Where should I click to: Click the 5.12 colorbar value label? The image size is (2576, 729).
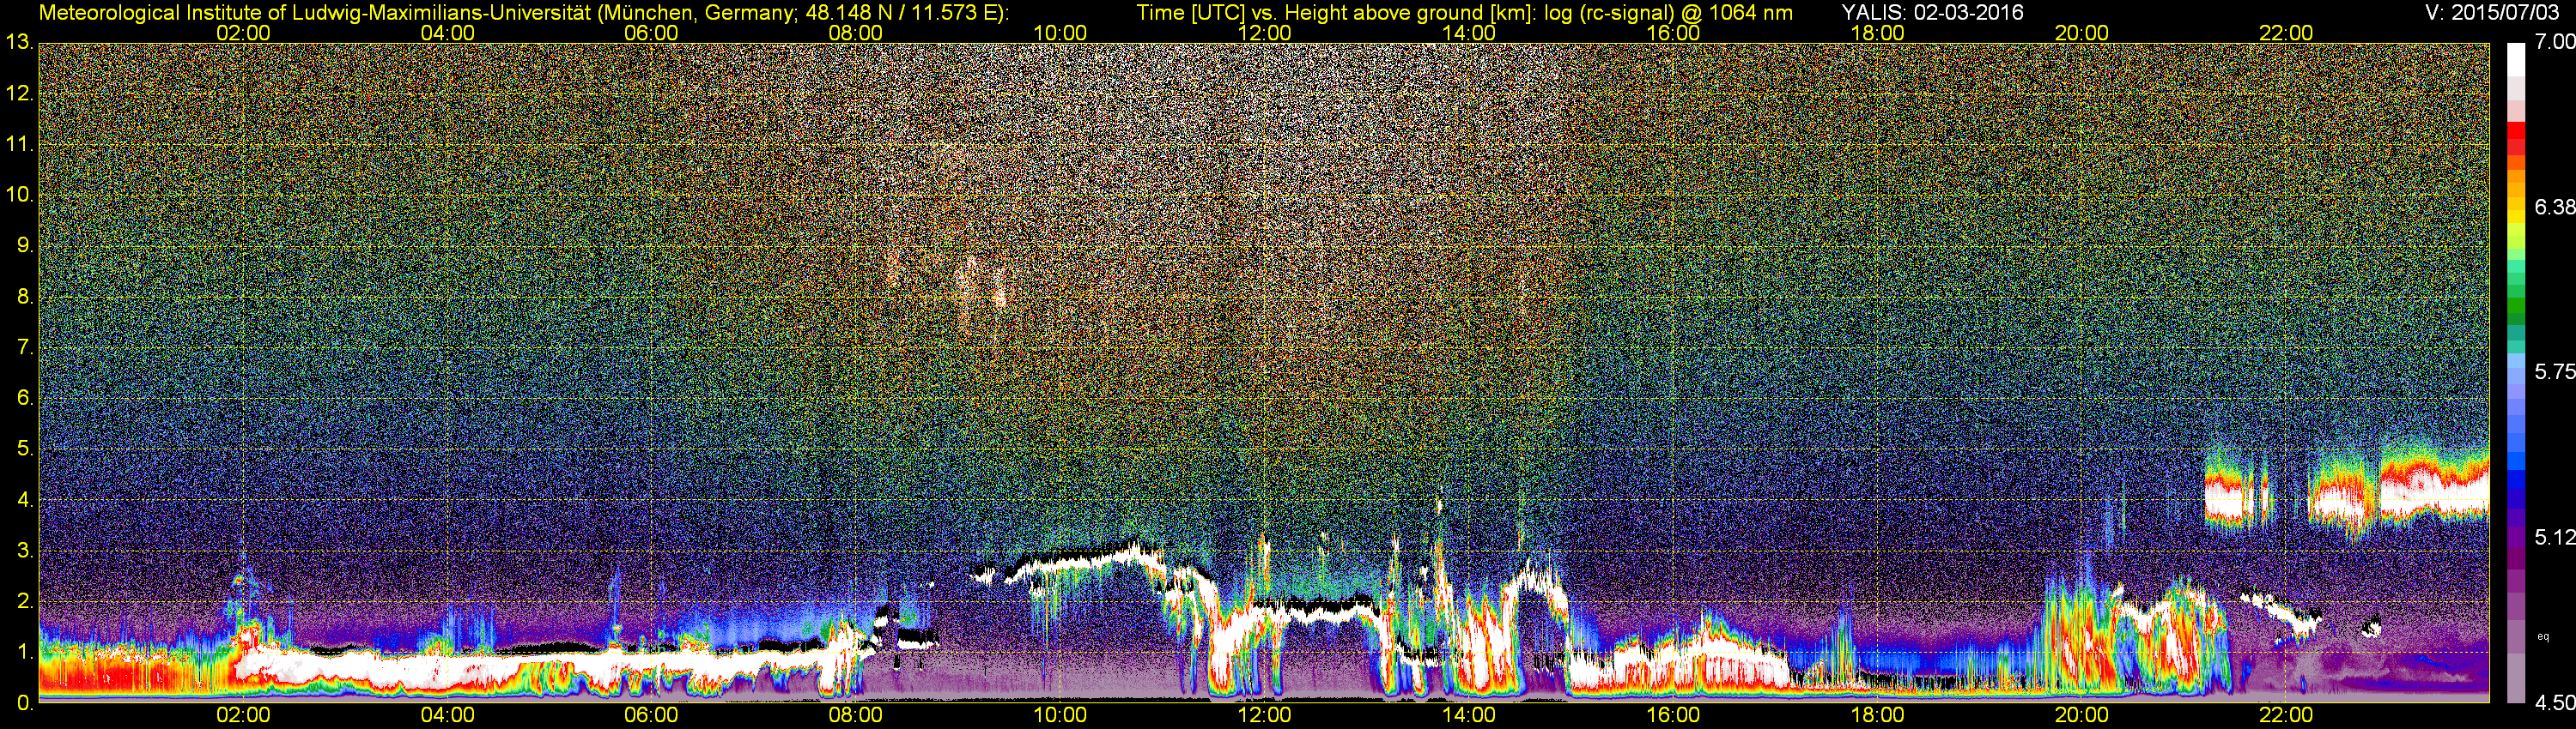[2554, 537]
